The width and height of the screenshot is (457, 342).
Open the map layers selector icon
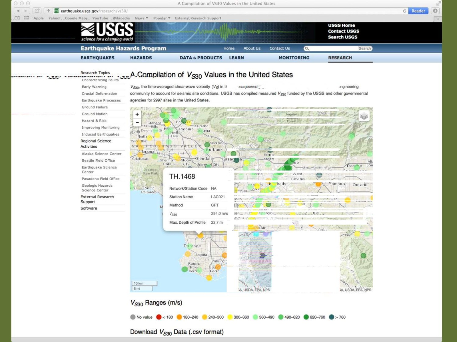(364, 116)
